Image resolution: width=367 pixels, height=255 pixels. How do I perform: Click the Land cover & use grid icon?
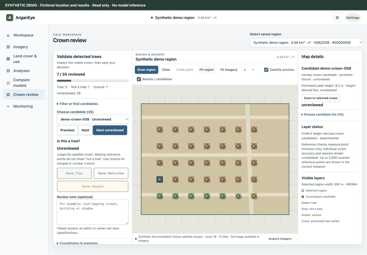[8, 59]
